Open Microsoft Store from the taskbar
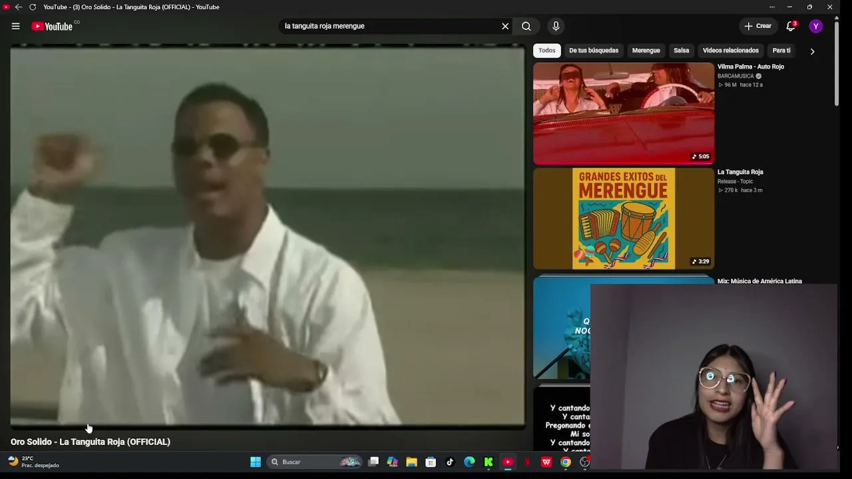The width and height of the screenshot is (852, 479). (x=431, y=462)
